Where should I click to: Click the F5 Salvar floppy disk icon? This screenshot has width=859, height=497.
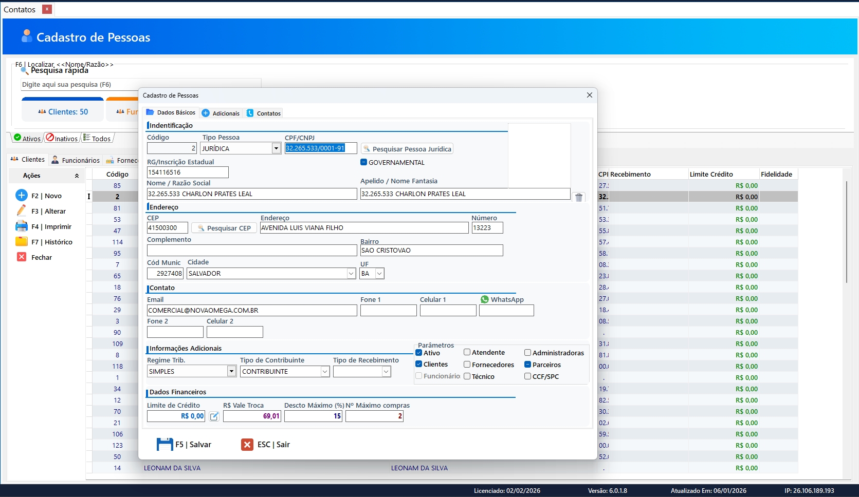pyautogui.click(x=165, y=444)
